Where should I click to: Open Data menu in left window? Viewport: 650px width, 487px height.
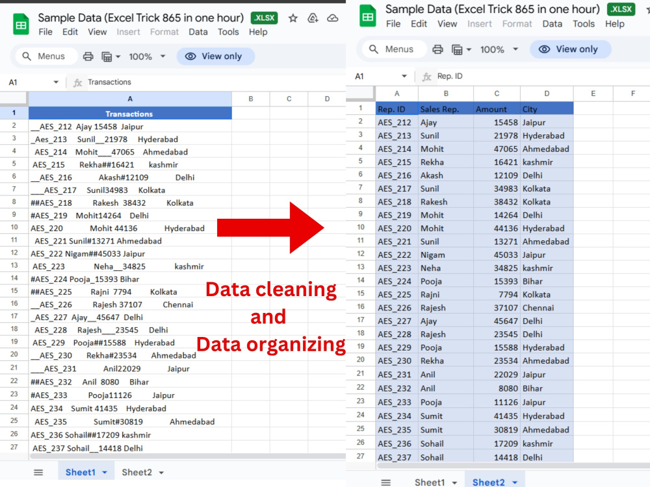[x=198, y=32]
